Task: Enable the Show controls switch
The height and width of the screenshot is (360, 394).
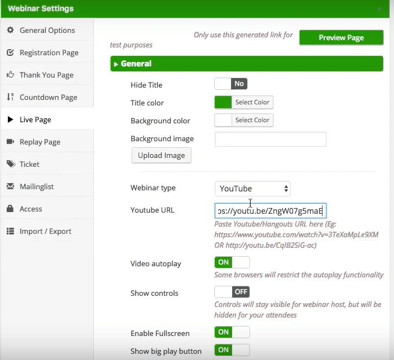Action: coord(232,292)
